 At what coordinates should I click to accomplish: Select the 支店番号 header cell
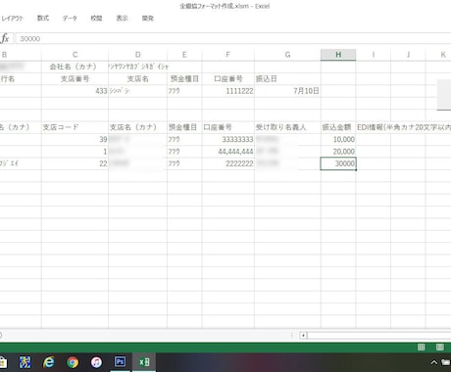[75, 78]
